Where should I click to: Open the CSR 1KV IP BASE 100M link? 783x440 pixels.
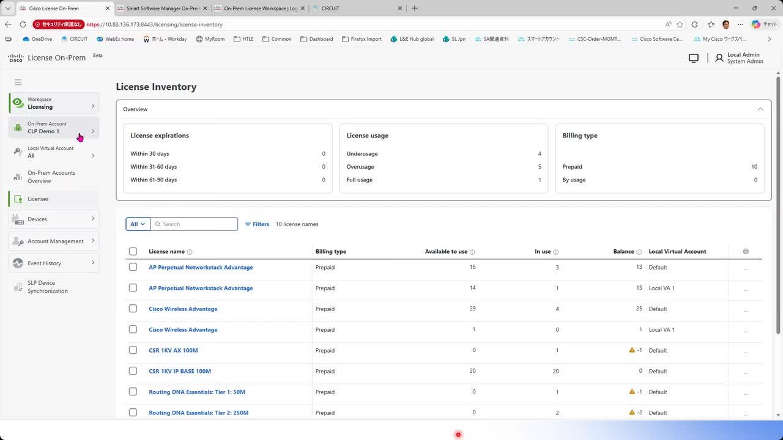(x=180, y=371)
